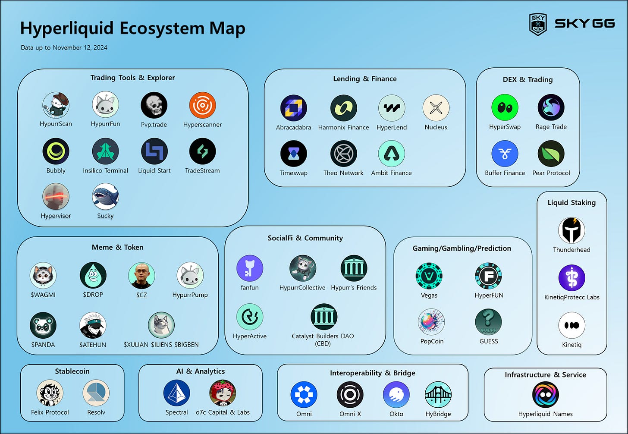
Task: Click the Hyperliquid Names icon
Action: click(546, 395)
